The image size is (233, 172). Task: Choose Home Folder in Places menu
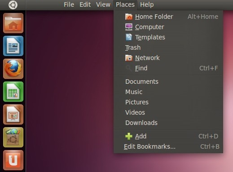pyautogui.click(x=168, y=17)
